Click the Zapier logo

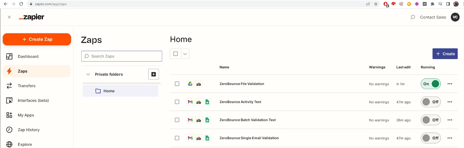(x=32, y=17)
